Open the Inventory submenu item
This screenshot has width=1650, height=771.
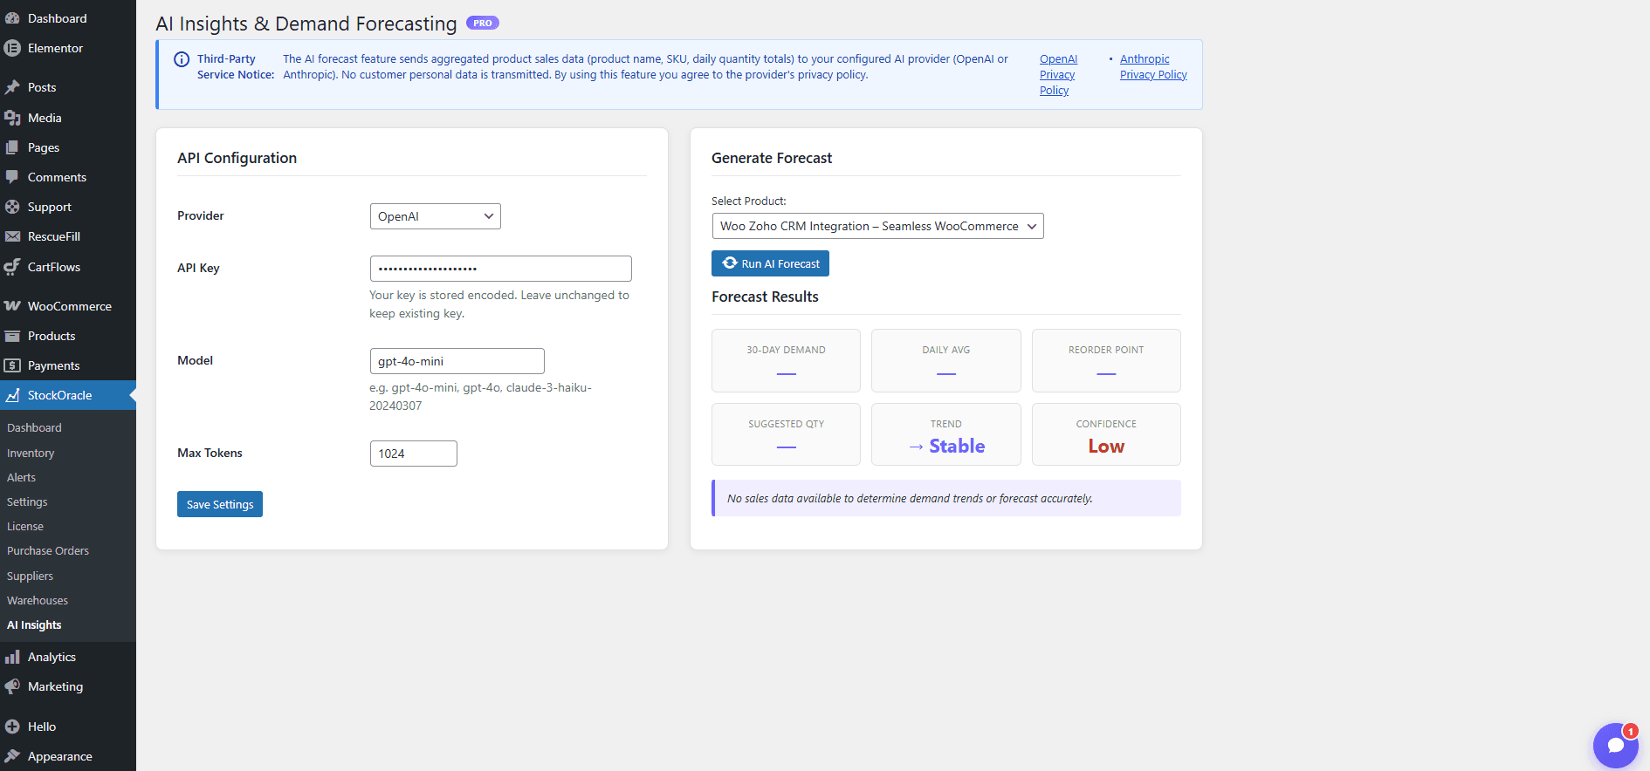pos(31,453)
